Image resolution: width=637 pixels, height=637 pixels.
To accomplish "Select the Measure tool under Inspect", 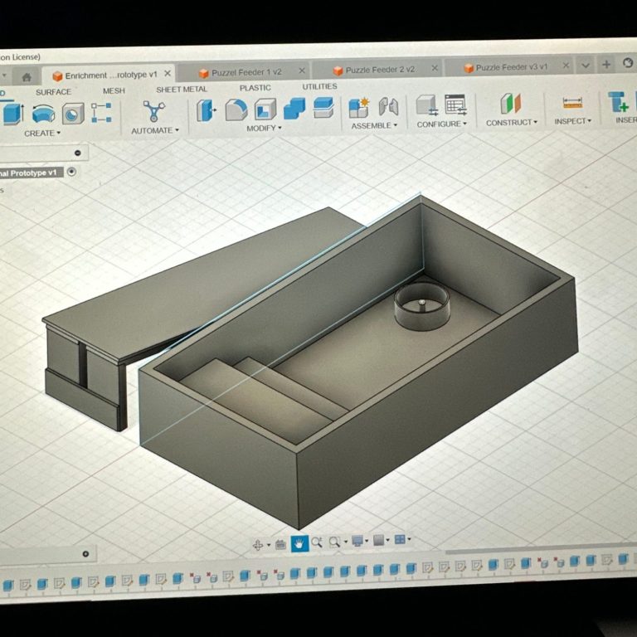I will coord(572,103).
